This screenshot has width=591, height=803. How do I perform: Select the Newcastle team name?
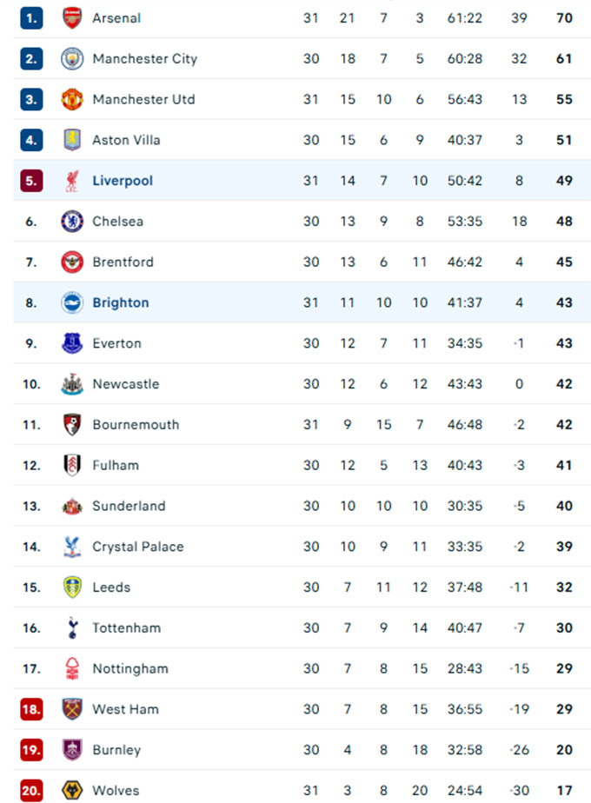(x=126, y=384)
